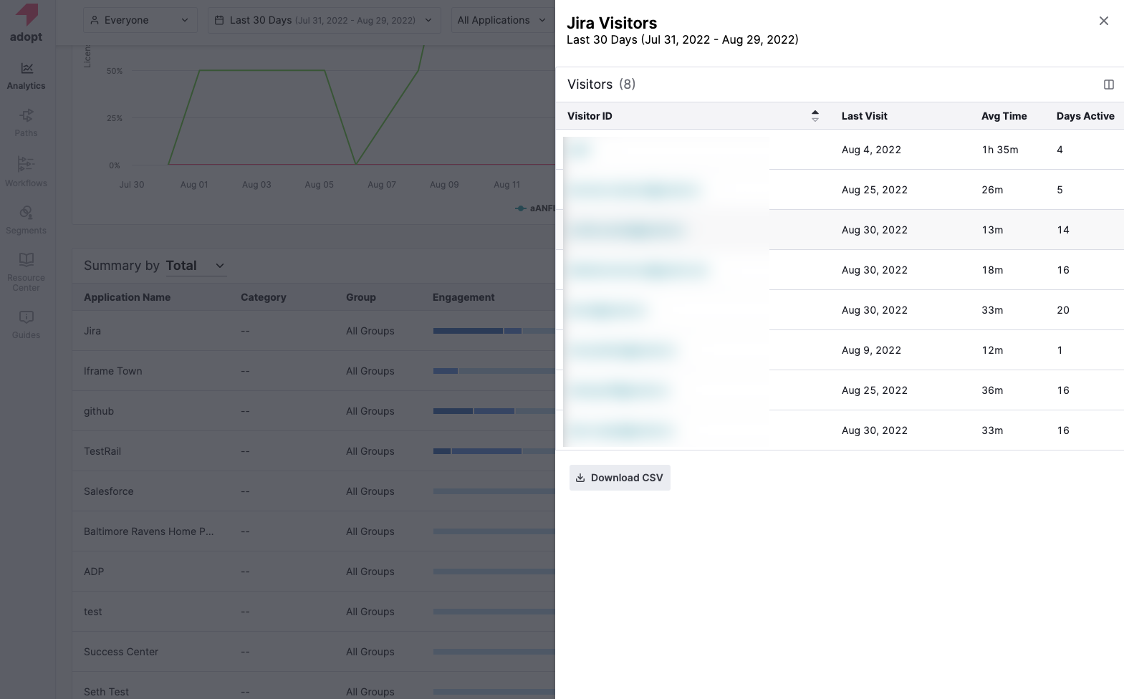Image resolution: width=1124 pixels, height=699 pixels.
Task: Select the visitor row with Aug 9, 2022
Action: [x=840, y=350]
